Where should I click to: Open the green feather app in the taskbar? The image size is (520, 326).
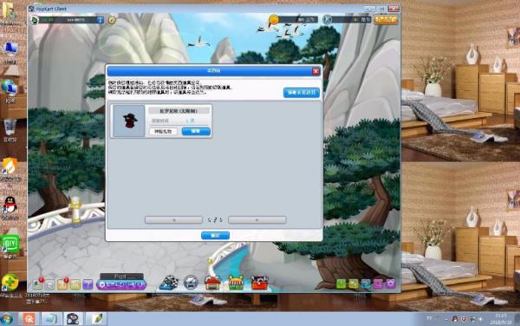[x=96, y=319]
